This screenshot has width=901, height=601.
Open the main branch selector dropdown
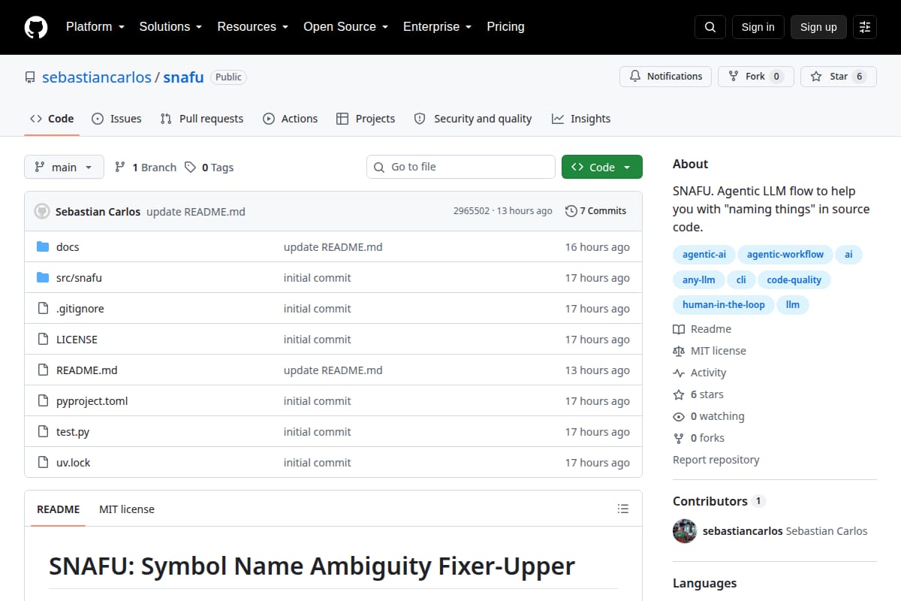[64, 167]
